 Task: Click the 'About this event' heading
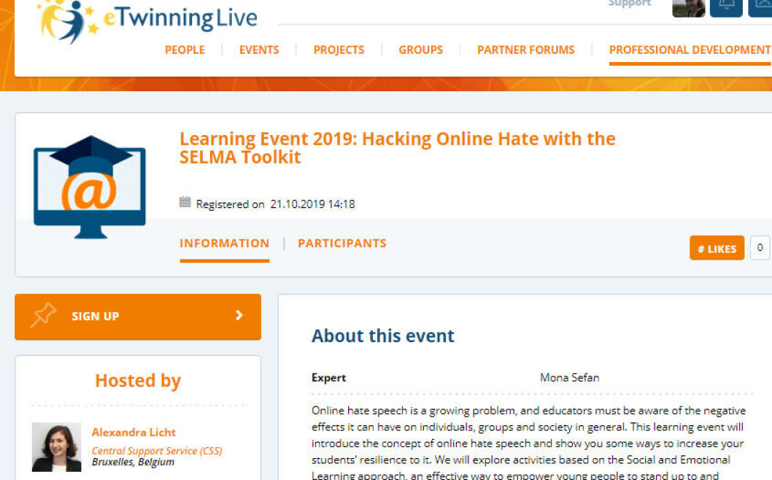pyautogui.click(x=383, y=336)
